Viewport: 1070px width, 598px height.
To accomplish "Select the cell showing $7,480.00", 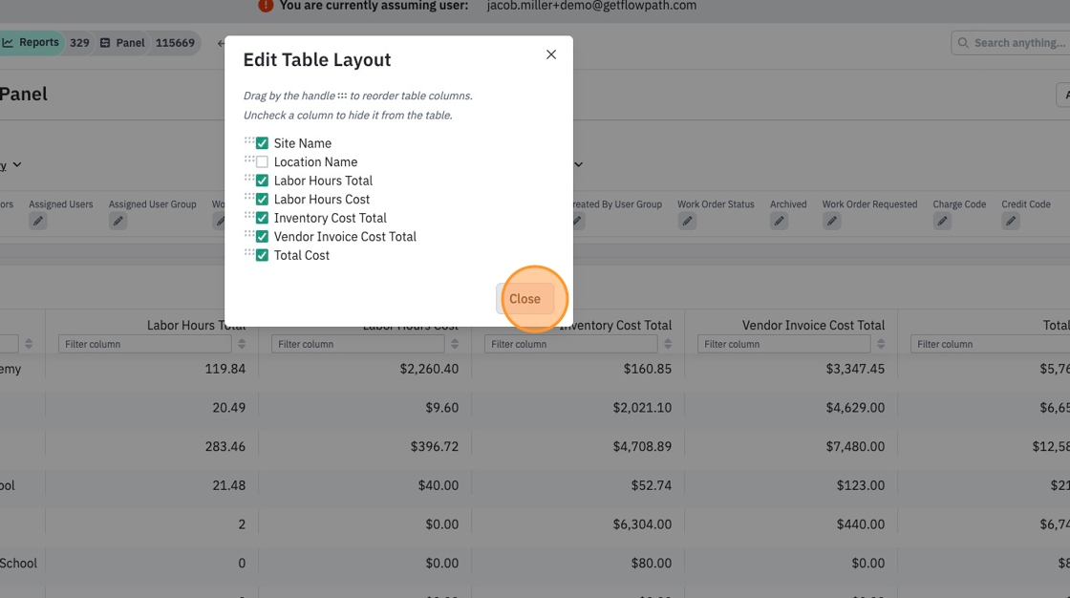I will [x=855, y=446].
